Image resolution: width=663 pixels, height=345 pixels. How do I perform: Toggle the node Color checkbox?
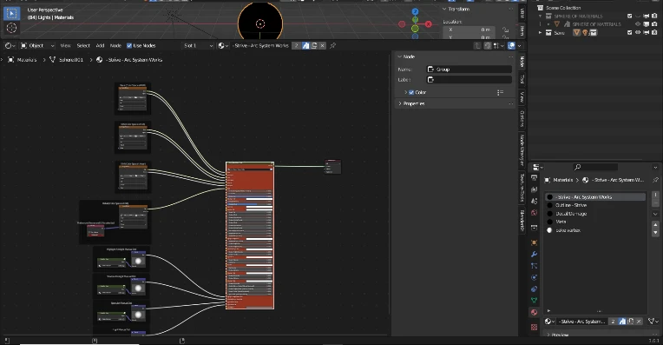pos(411,92)
